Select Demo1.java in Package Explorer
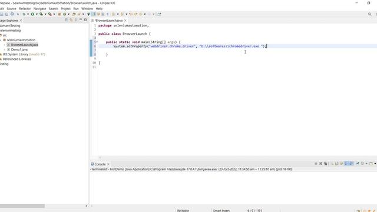Viewport: 377px width, 212px height. [19, 49]
